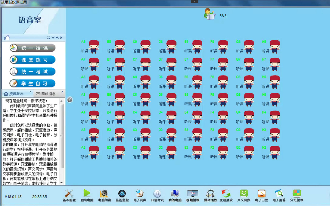Viewport: 330px width, 206px height.
Task: Click the up chevron in panel header
Action: tap(57, 38)
